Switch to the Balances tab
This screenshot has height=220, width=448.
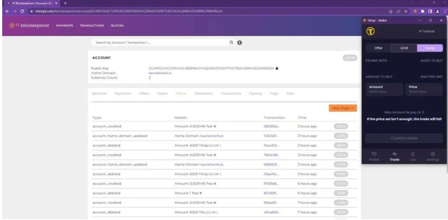[99, 93]
